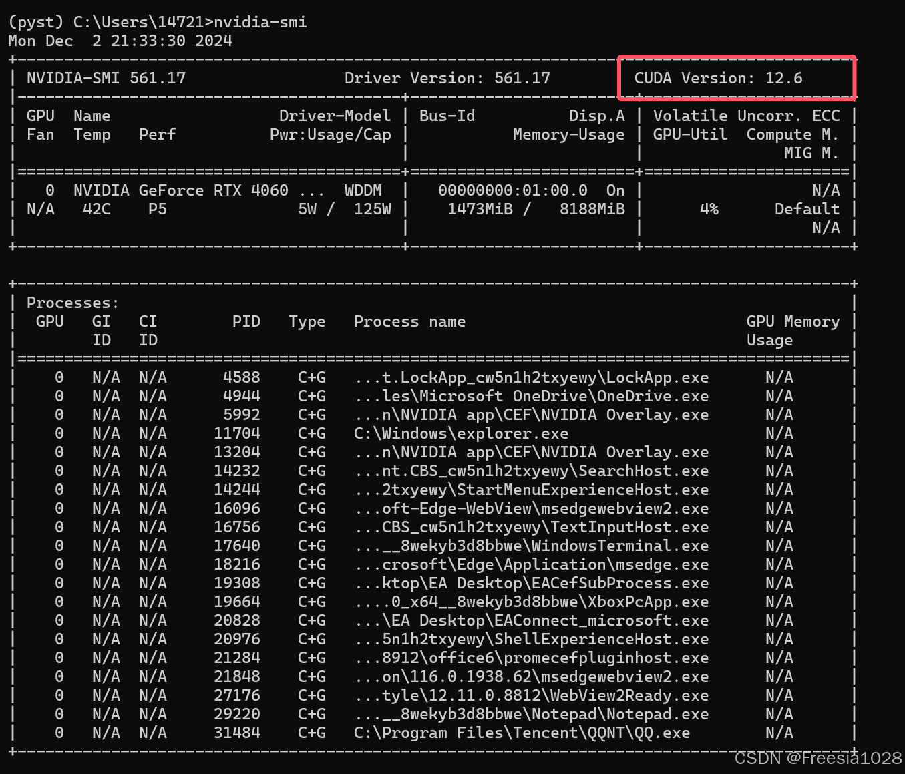Viewport: 905px width, 774px height.
Task: Select the Driver Version 561.17 text
Action: 447,78
